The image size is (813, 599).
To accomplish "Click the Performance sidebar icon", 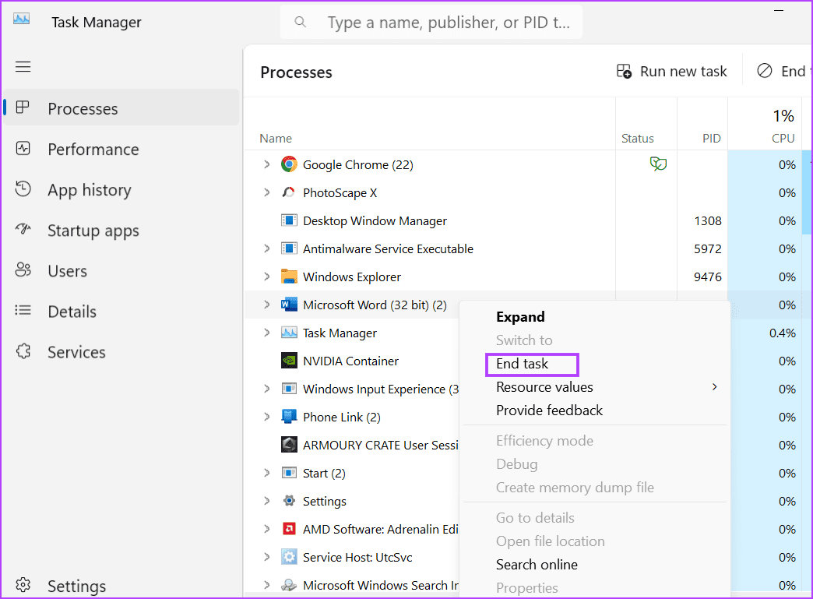I will coord(23,149).
